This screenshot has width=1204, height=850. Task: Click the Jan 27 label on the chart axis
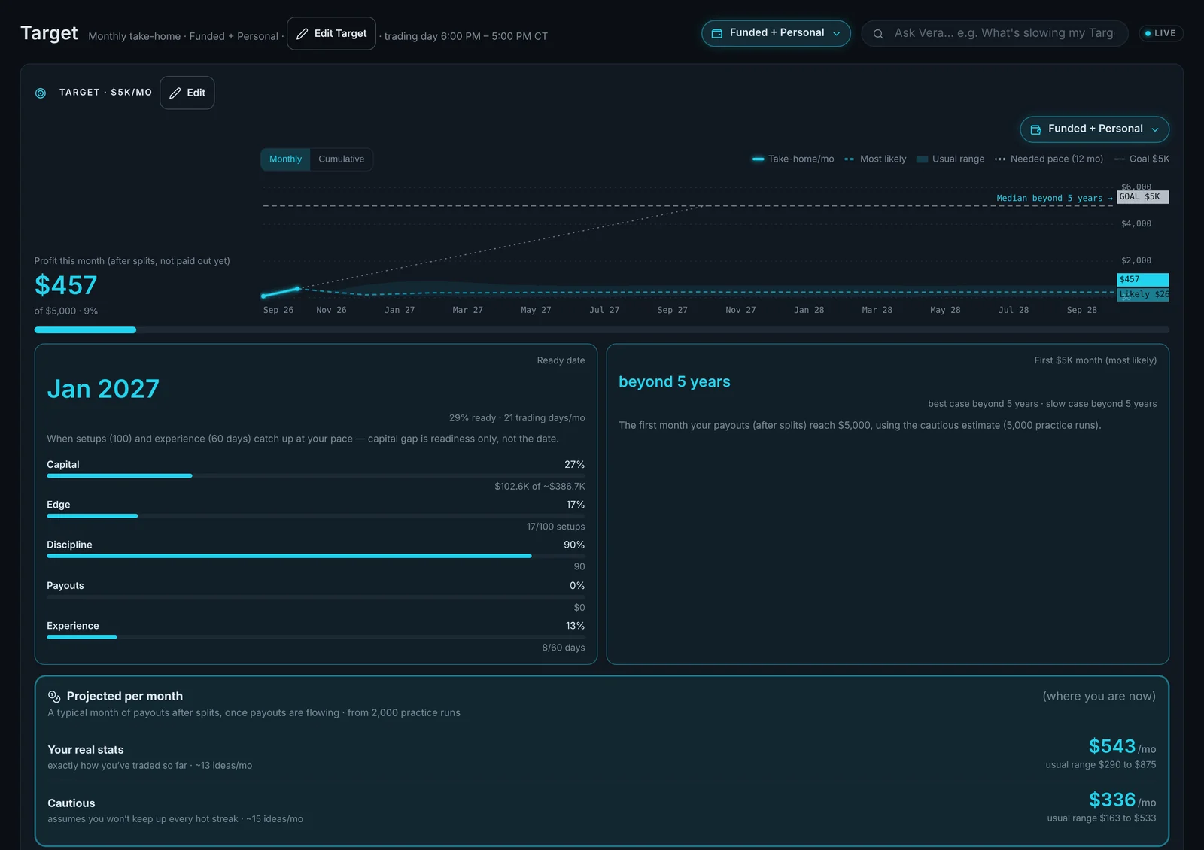400,311
